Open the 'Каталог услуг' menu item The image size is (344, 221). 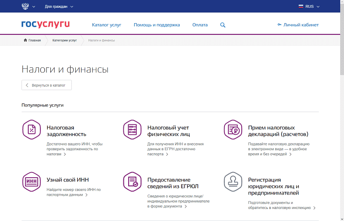click(x=106, y=25)
